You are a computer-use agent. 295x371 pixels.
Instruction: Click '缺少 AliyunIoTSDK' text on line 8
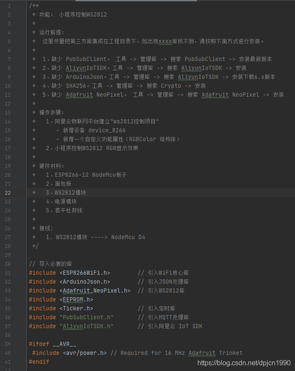click(x=79, y=68)
